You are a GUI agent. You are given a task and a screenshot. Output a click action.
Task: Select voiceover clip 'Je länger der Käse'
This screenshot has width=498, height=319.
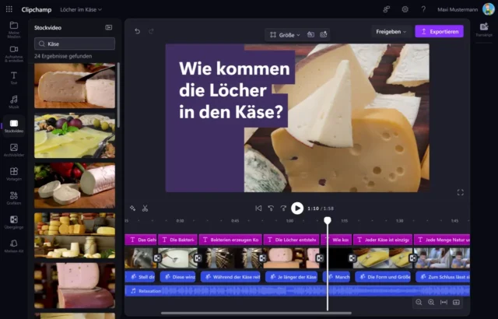click(292, 277)
